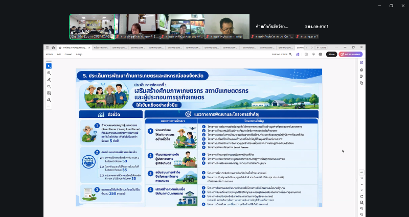Click the right panel divider handle
Viewport: 409px width, 217px height.
(x=356, y=180)
